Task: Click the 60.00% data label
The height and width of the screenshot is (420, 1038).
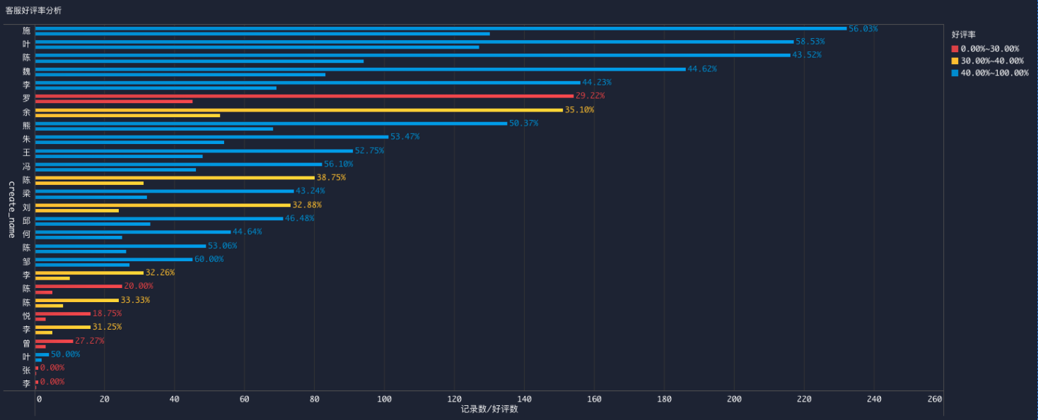Action: pos(209,259)
